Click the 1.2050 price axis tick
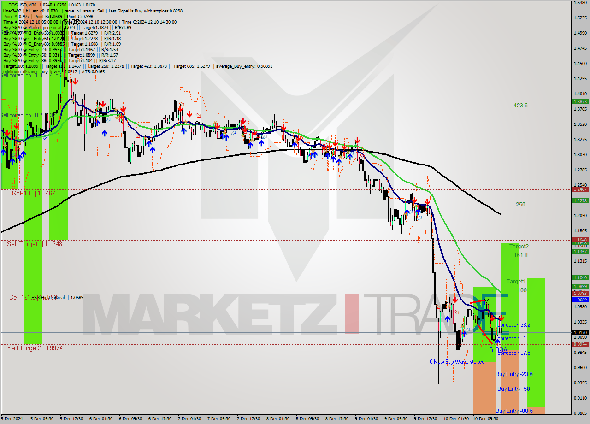590x424 pixels. click(580, 215)
